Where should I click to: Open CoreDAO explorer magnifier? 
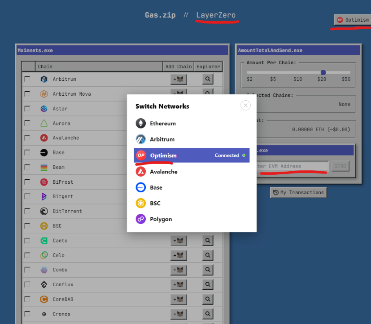coord(208,299)
